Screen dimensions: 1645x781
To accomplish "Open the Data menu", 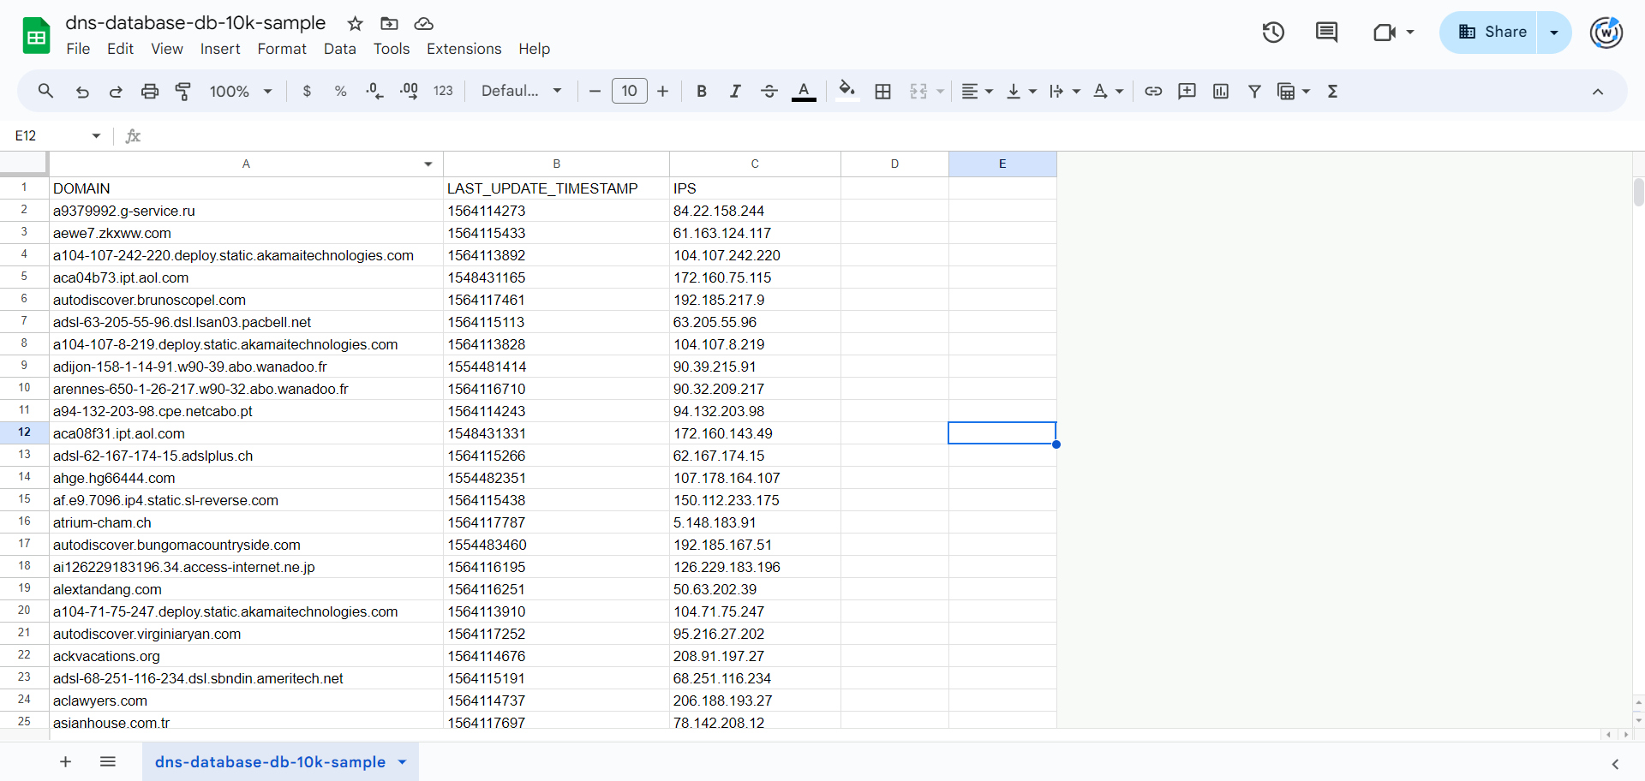I will (x=339, y=49).
